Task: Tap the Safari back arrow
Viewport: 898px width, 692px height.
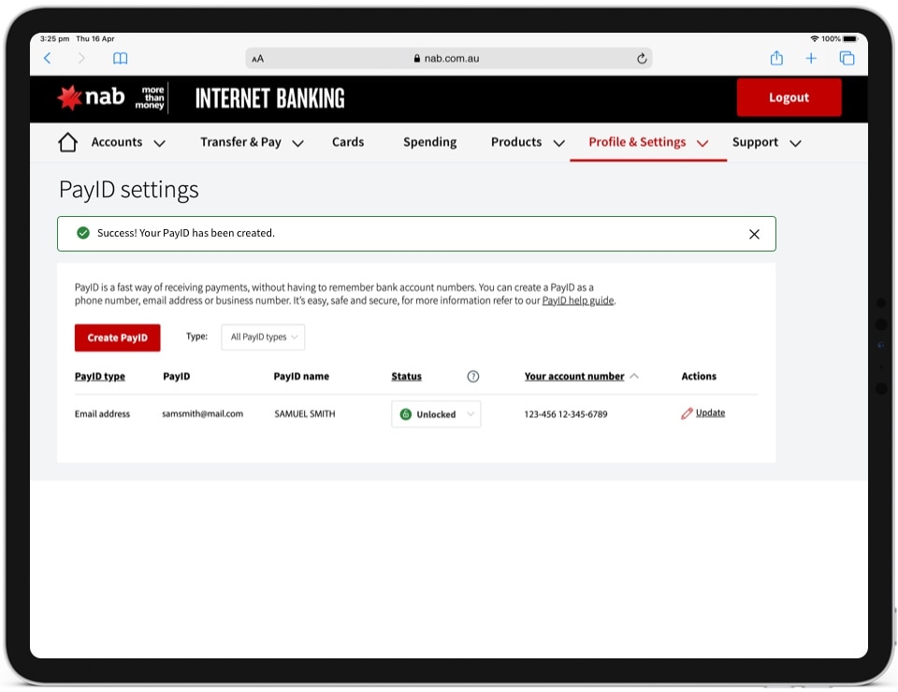Action: pyautogui.click(x=48, y=58)
